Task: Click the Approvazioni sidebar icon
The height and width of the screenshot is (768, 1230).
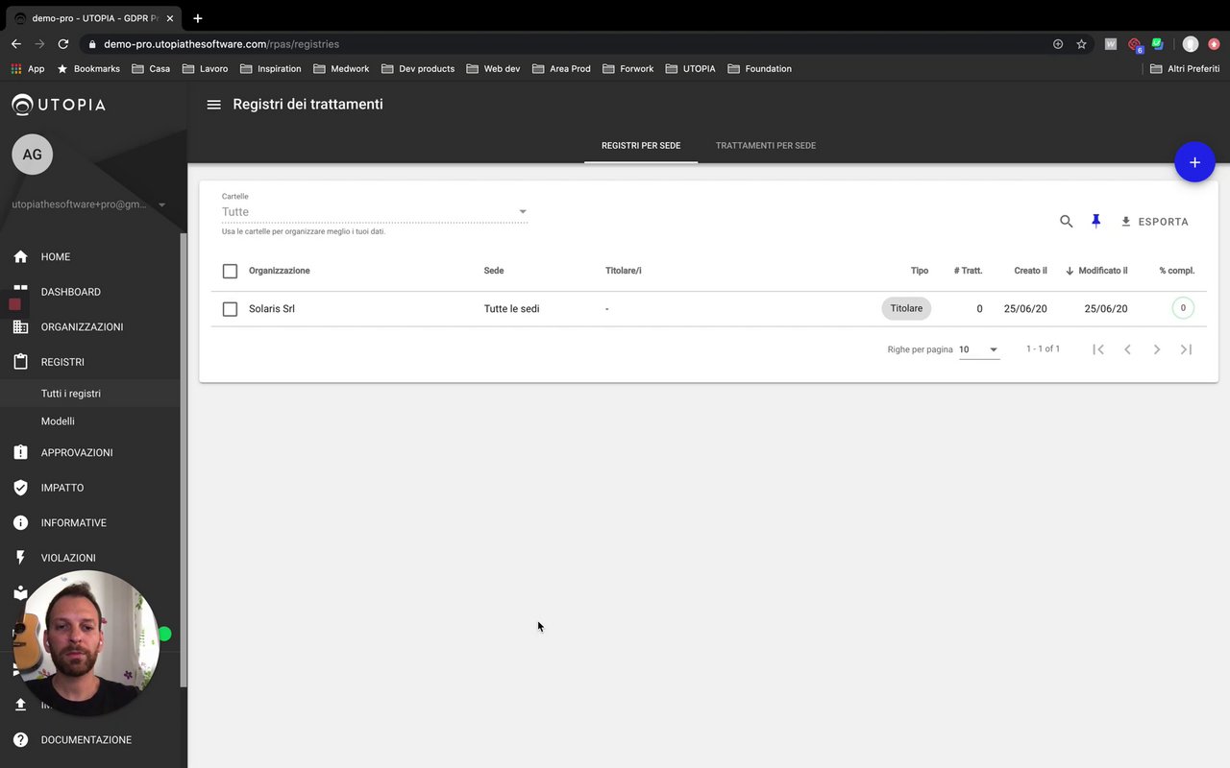Action: pos(20,452)
